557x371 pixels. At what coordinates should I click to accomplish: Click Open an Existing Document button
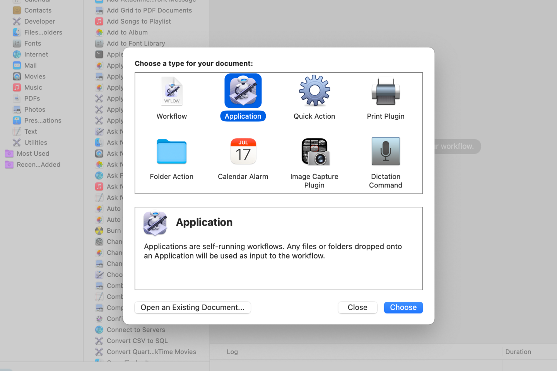pos(192,307)
